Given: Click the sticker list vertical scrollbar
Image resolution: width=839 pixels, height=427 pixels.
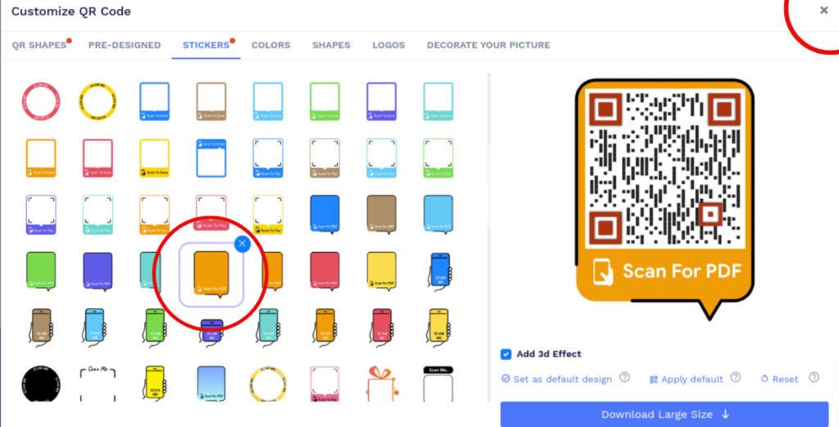Looking at the screenshot, I should [x=488, y=238].
